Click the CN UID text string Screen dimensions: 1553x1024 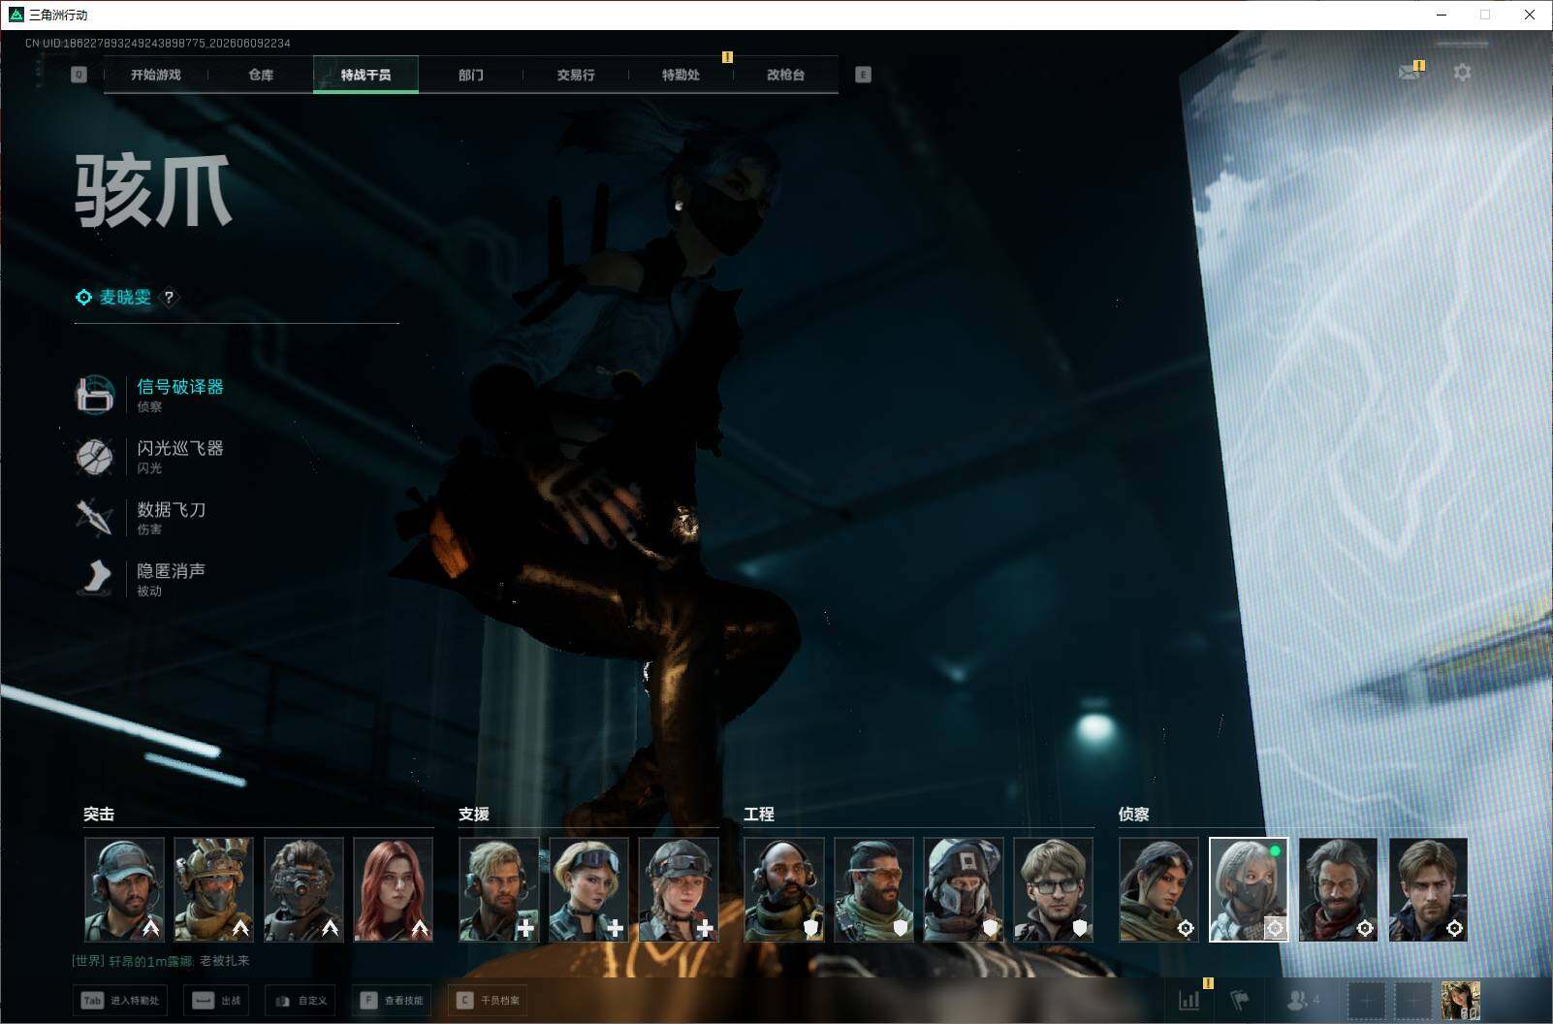(158, 44)
